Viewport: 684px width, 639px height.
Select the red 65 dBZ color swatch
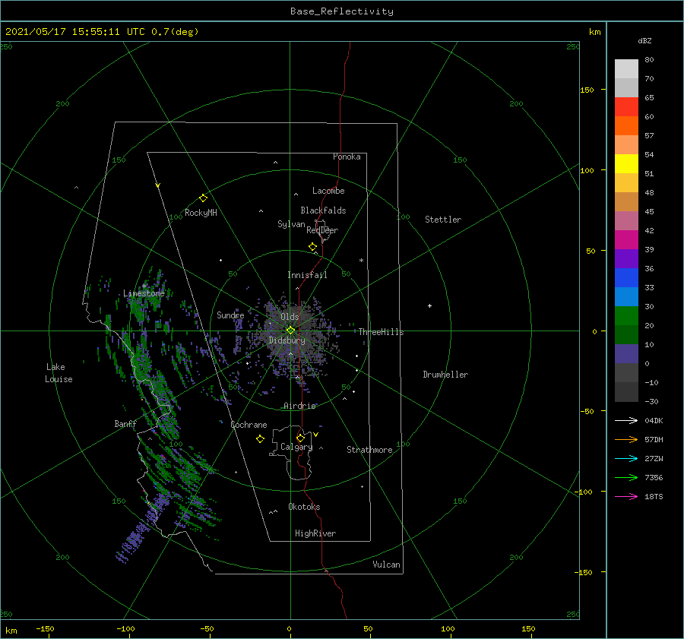click(626, 107)
